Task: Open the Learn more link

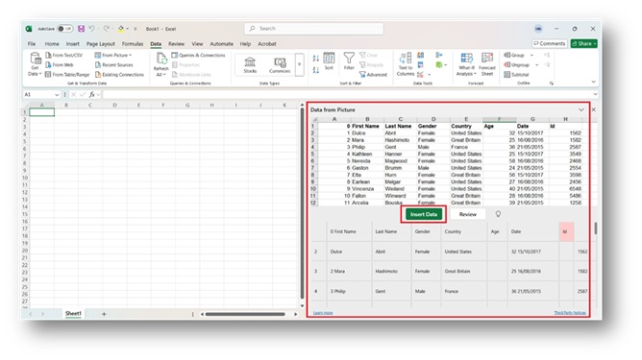Action: (323, 313)
